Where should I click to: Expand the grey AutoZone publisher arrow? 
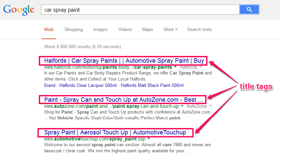tap(210, 106)
